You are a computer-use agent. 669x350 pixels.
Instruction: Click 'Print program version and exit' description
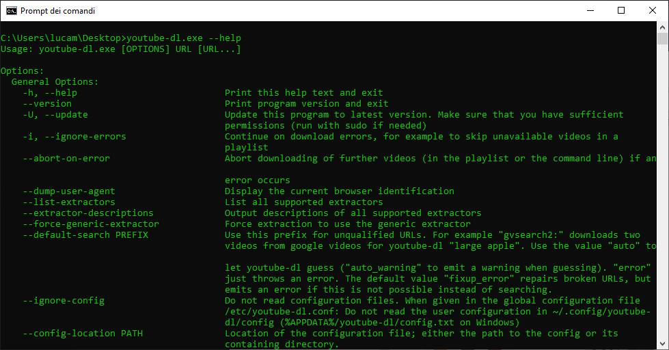[x=307, y=104]
